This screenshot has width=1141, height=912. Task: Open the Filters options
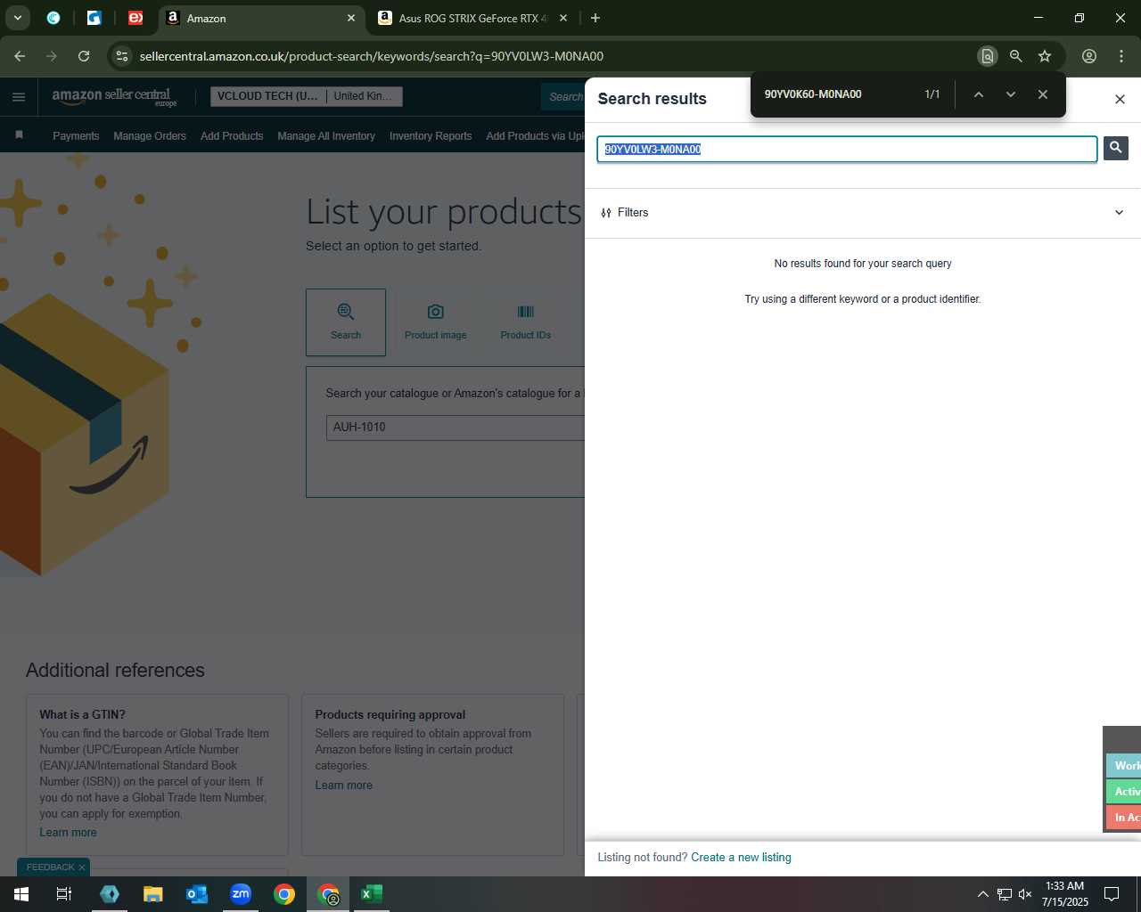pyautogui.click(x=624, y=213)
